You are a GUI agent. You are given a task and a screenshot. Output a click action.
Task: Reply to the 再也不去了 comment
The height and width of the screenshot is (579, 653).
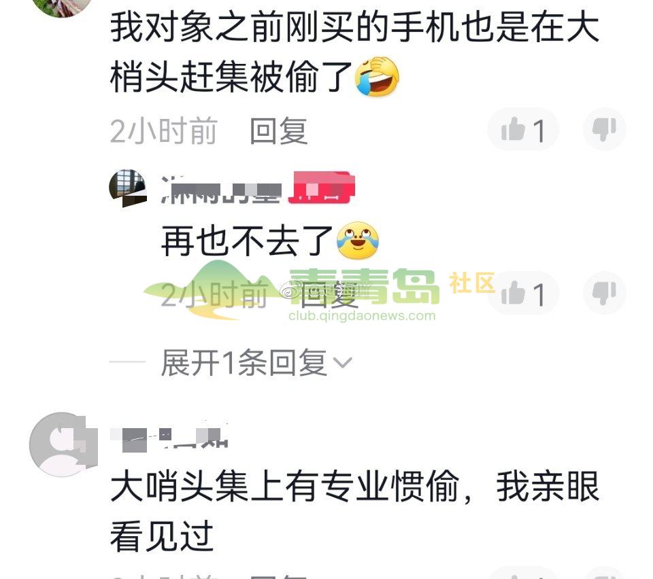click(x=329, y=294)
